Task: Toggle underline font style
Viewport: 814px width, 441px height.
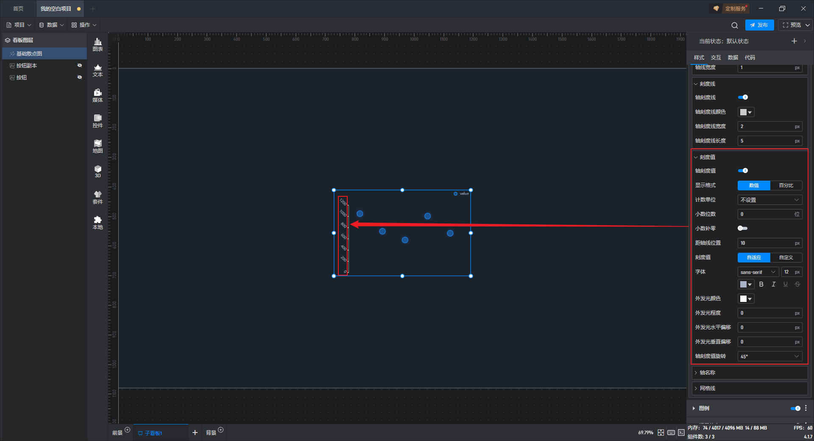Action: tap(786, 285)
